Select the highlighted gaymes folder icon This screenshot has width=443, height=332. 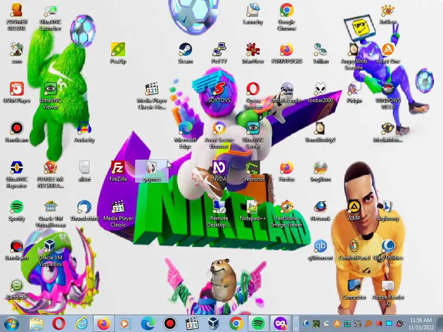152,171
